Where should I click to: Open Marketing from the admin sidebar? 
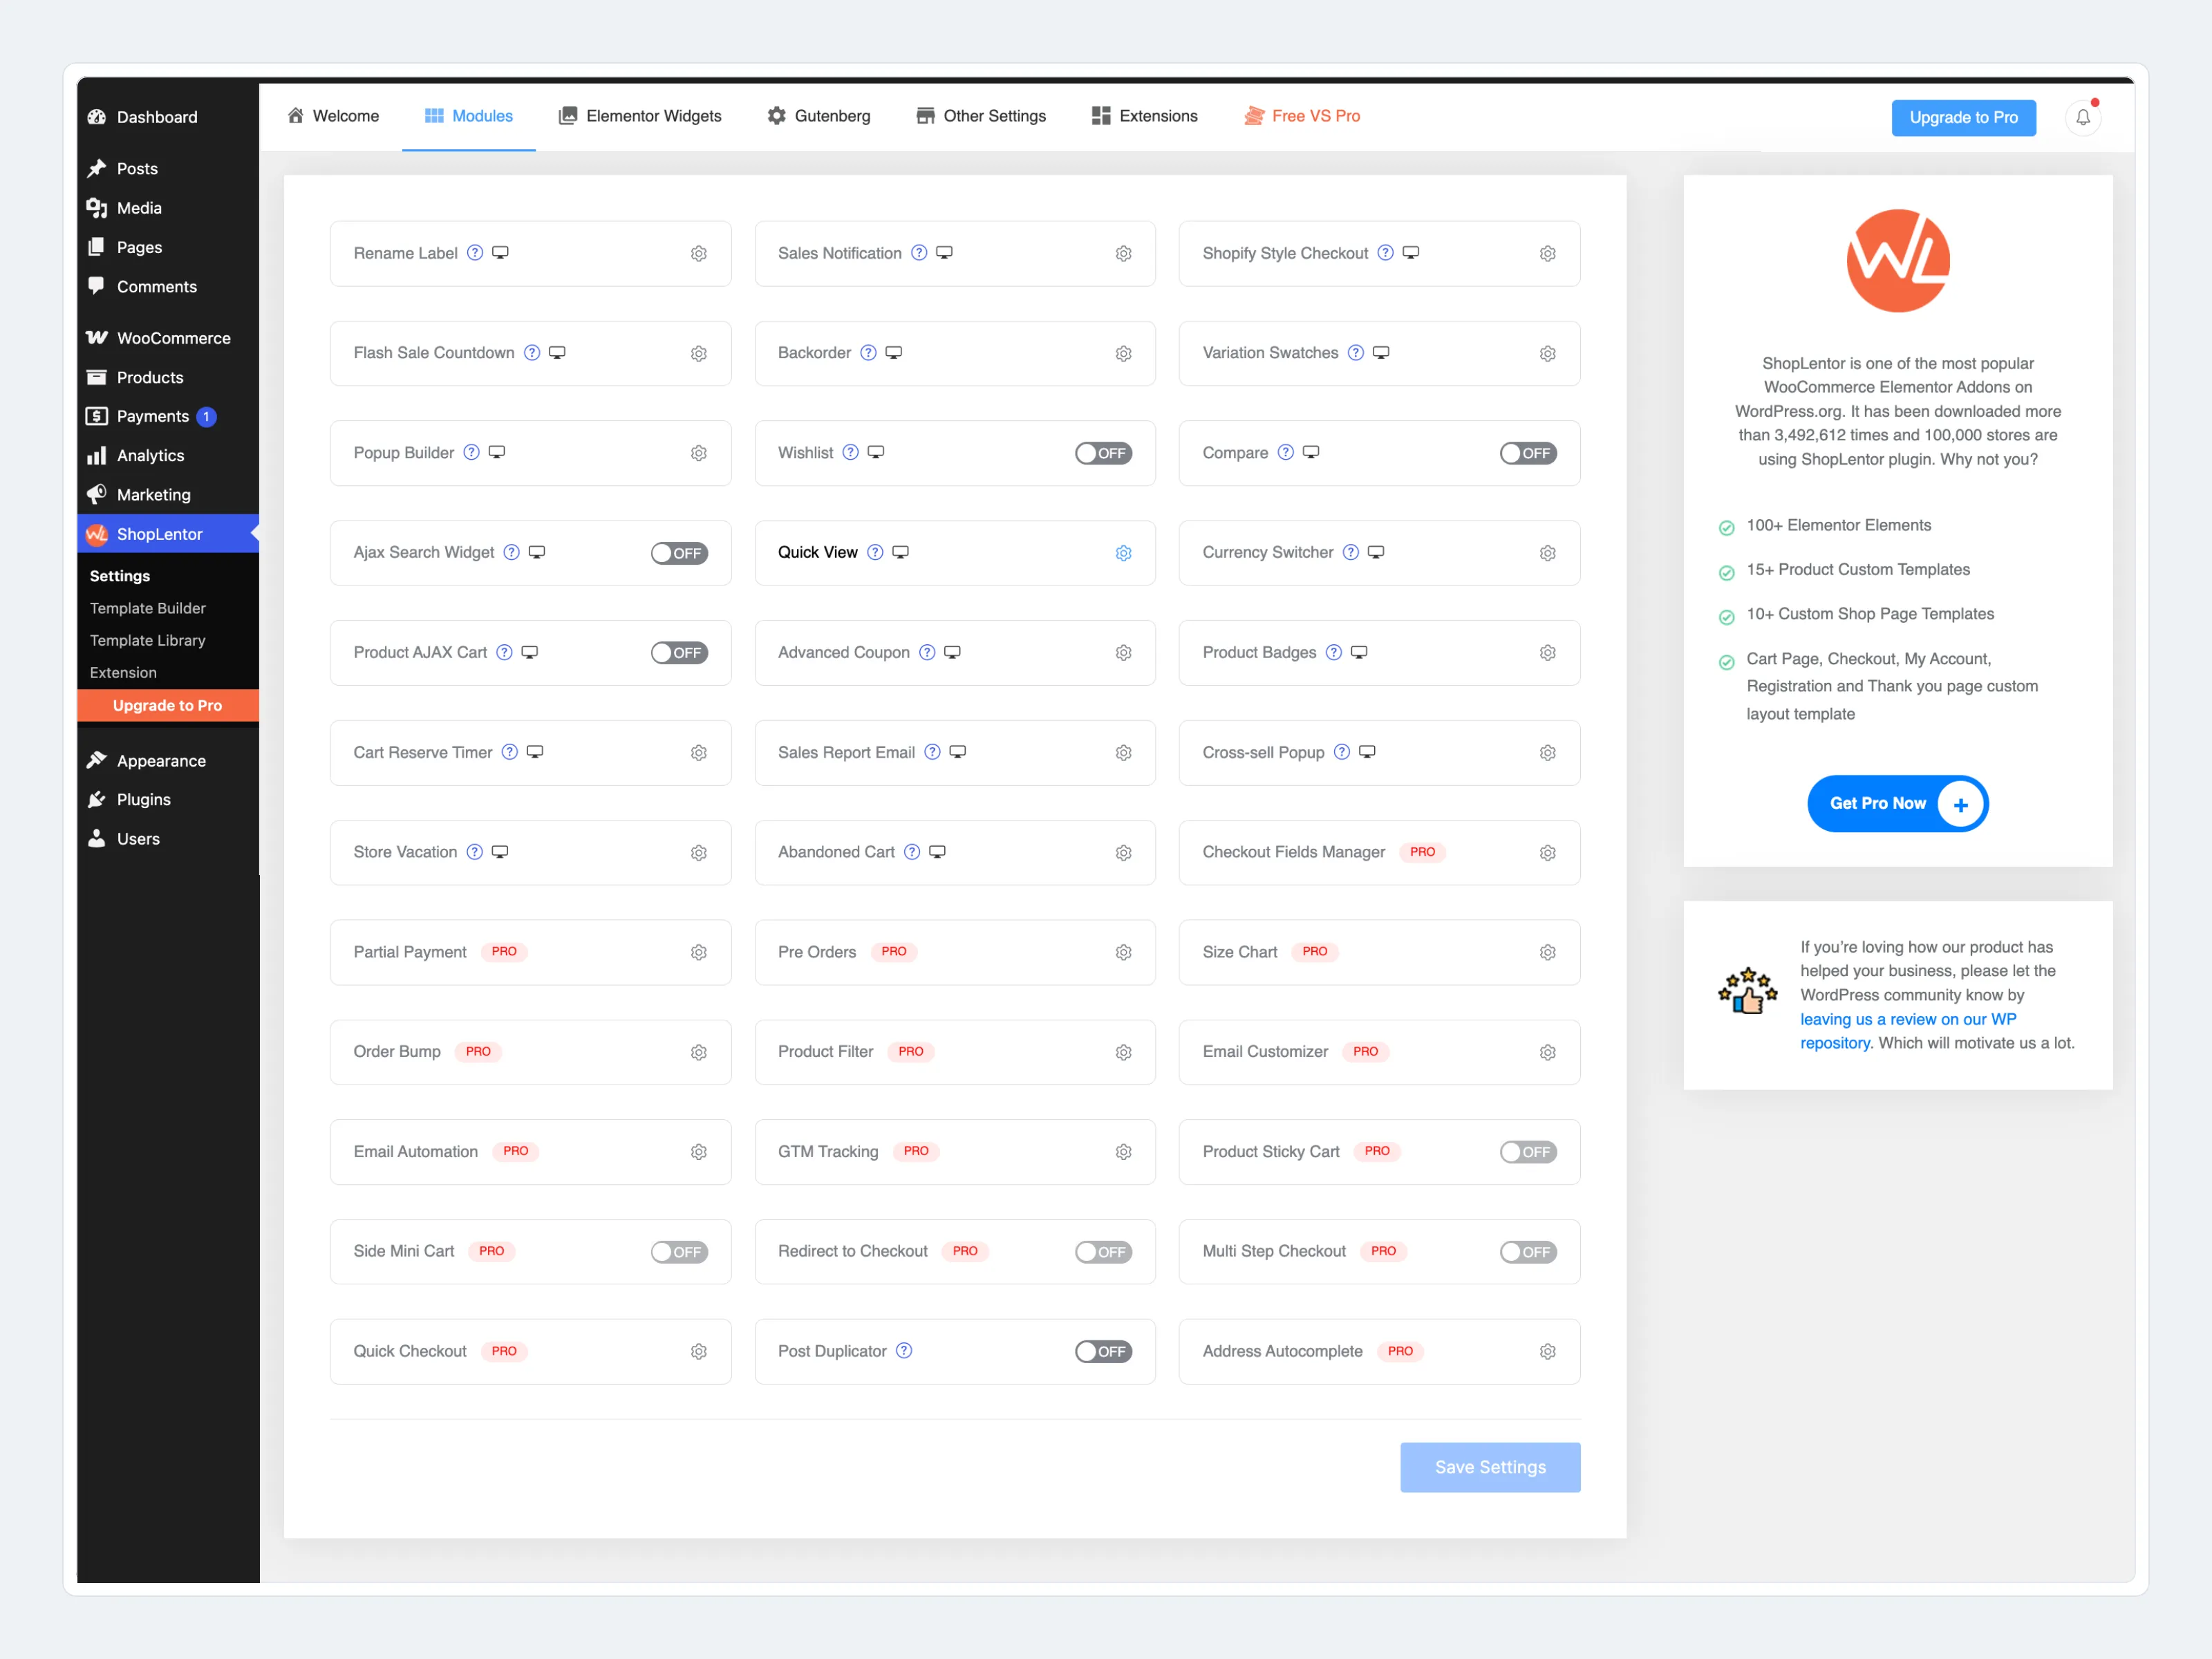click(x=154, y=494)
